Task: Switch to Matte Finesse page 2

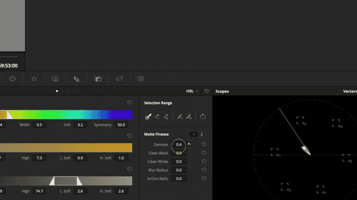Action: coord(202,134)
